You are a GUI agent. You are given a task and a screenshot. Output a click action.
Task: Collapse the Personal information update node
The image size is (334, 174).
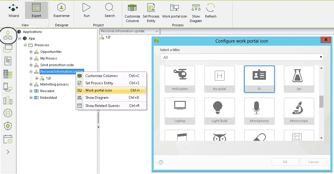pos(31,72)
